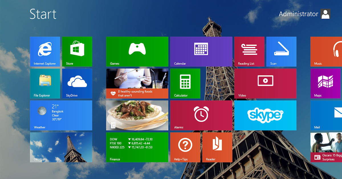Screen dimensions: 342x179
Task: Open the Help+Tips tile
Action: (x=185, y=147)
